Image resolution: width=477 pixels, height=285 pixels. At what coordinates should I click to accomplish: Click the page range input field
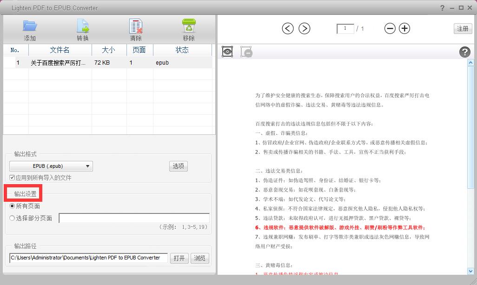pos(134,218)
